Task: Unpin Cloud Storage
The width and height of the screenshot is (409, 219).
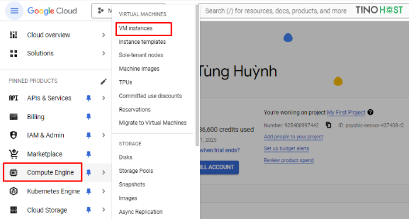Action: 89,210
